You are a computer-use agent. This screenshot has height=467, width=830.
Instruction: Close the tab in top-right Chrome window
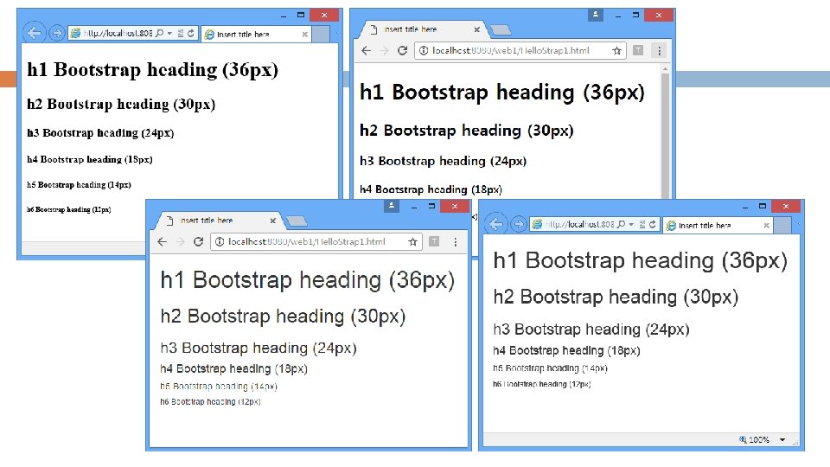pos(476,29)
